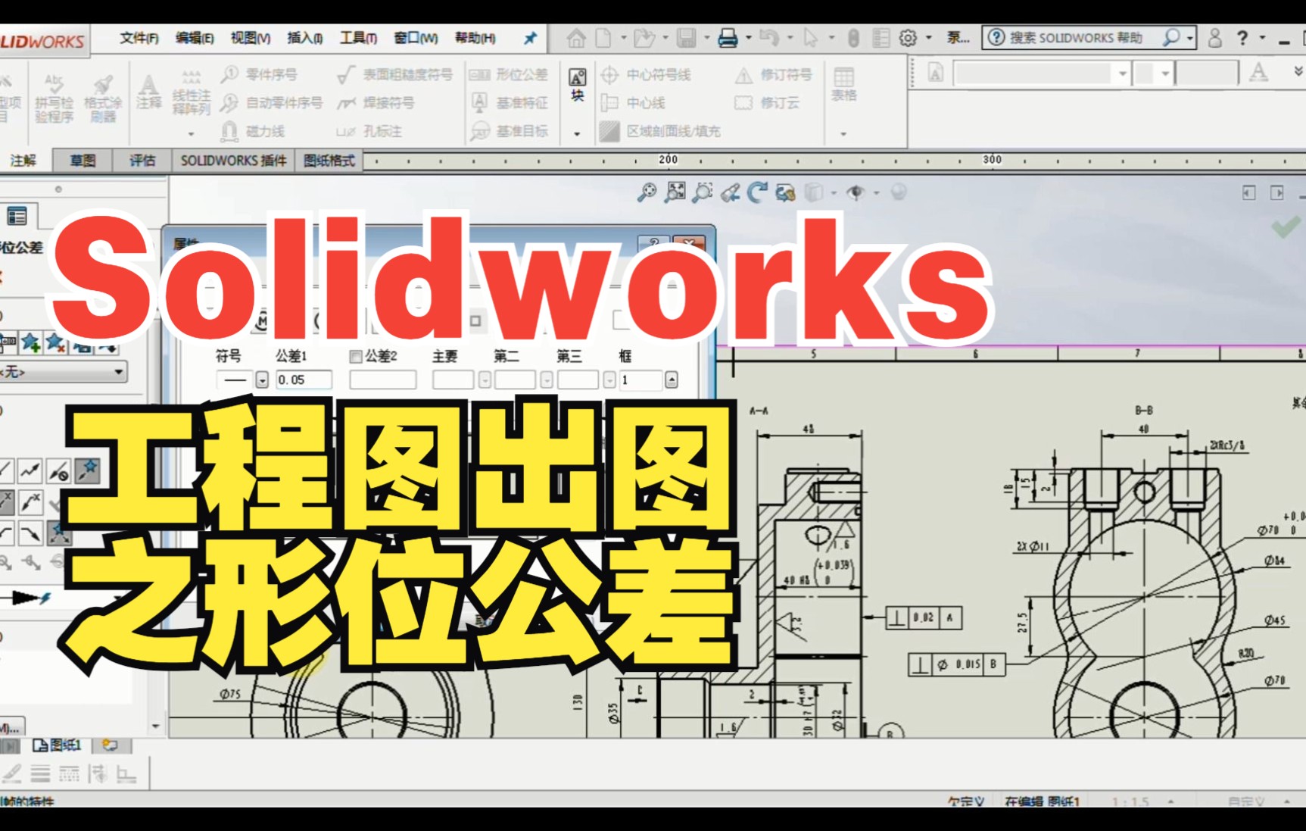Click the 框 frame number field
The image size is (1306, 831).
point(641,380)
